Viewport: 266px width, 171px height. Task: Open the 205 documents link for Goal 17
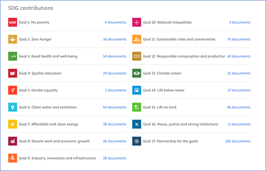238,141
